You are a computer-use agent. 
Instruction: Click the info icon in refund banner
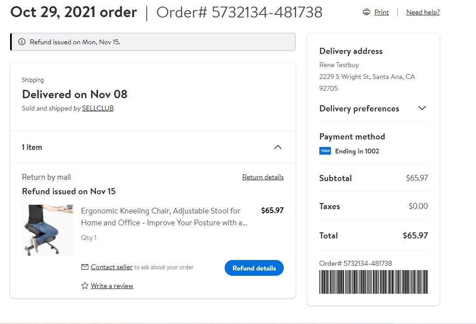click(x=22, y=42)
